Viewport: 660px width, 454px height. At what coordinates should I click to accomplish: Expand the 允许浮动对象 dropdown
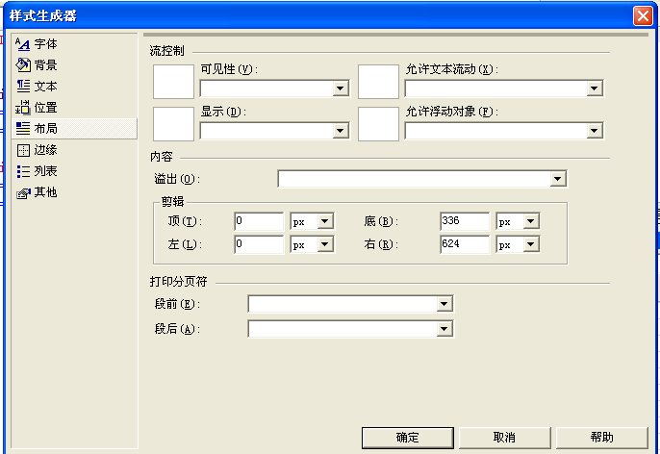594,131
